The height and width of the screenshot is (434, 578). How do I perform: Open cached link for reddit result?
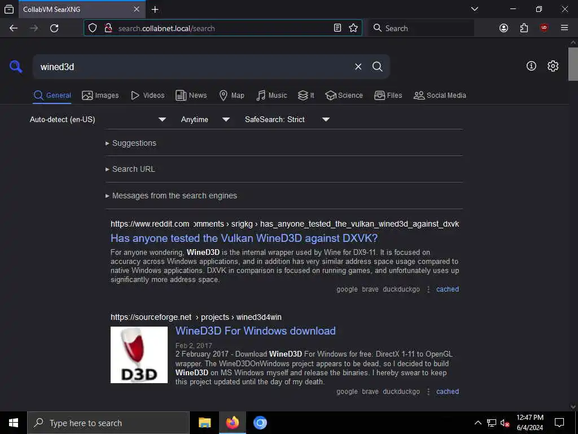click(x=448, y=289)
